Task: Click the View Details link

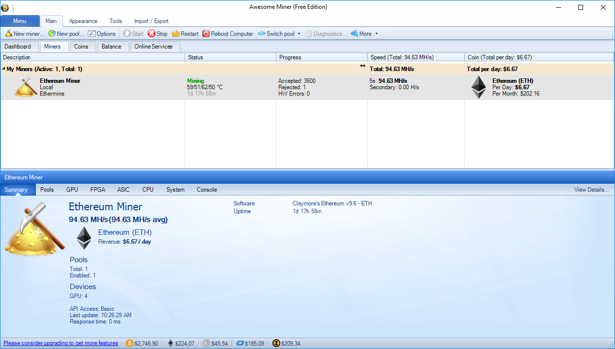Action: (x=591, y=190)
